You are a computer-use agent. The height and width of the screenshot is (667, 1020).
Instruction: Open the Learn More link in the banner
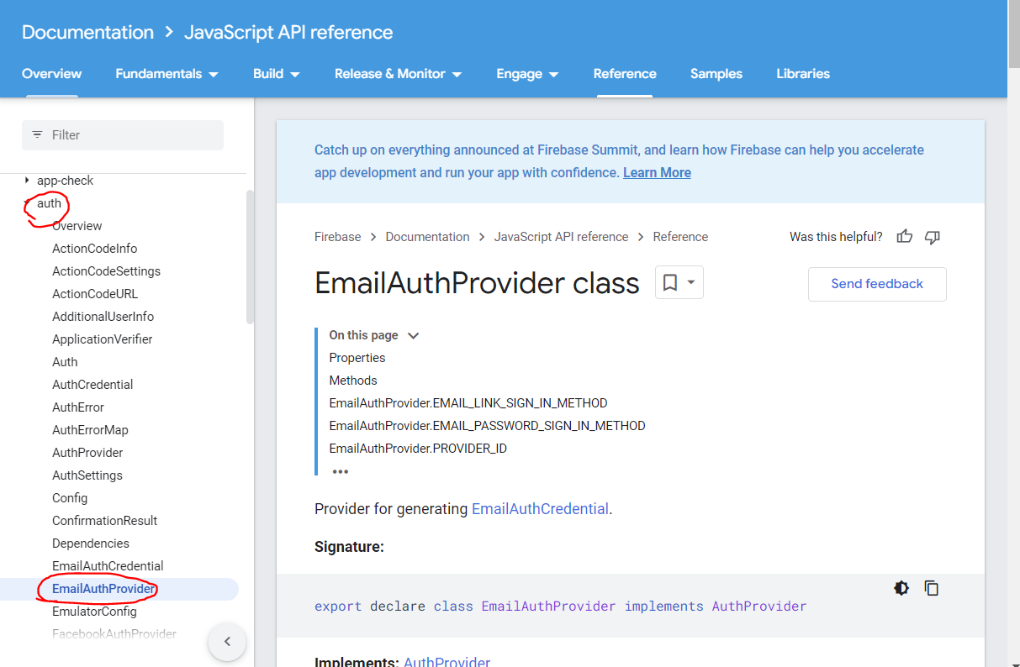[657, 172]
